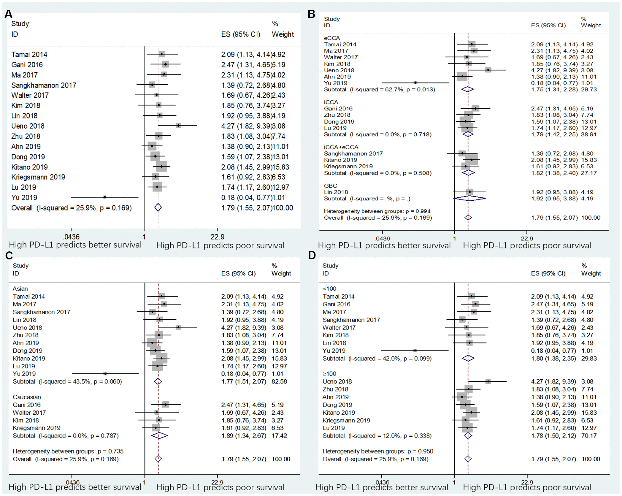Select 'Subtotal (I-squared = 12.0%, p = 0.338)' in panel D
Screen dimensions: 622x496
tap(377, 436)
